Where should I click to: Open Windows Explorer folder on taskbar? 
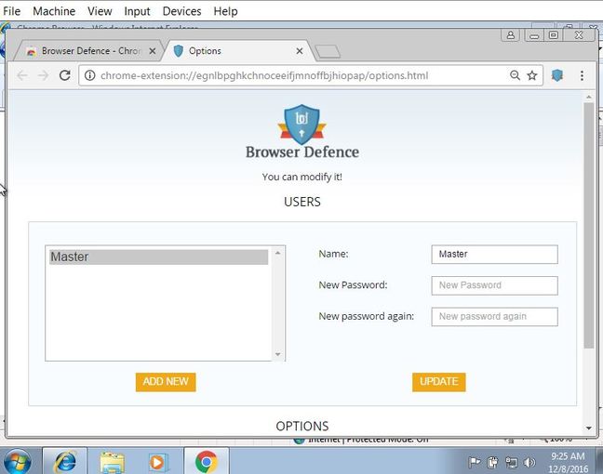(x=112, y=462)
